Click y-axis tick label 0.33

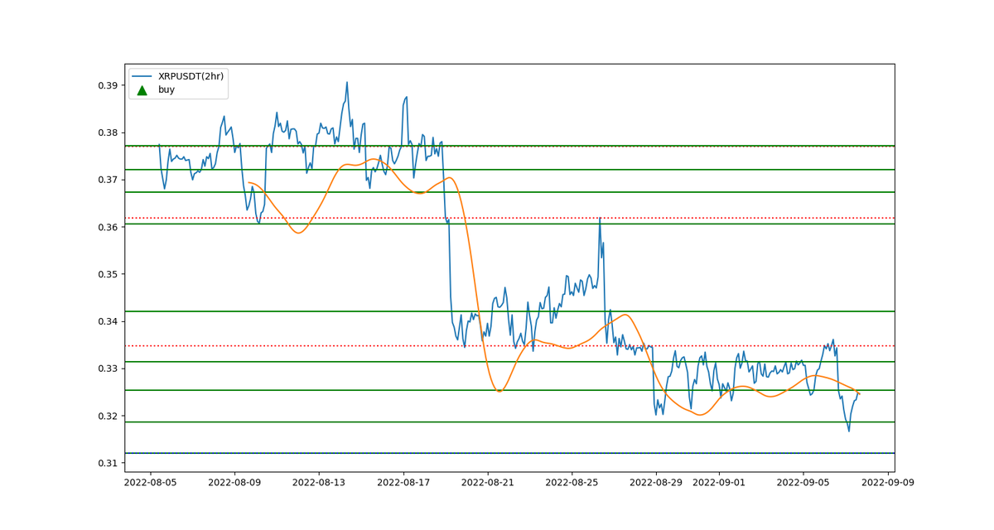[x=108, y=369]
